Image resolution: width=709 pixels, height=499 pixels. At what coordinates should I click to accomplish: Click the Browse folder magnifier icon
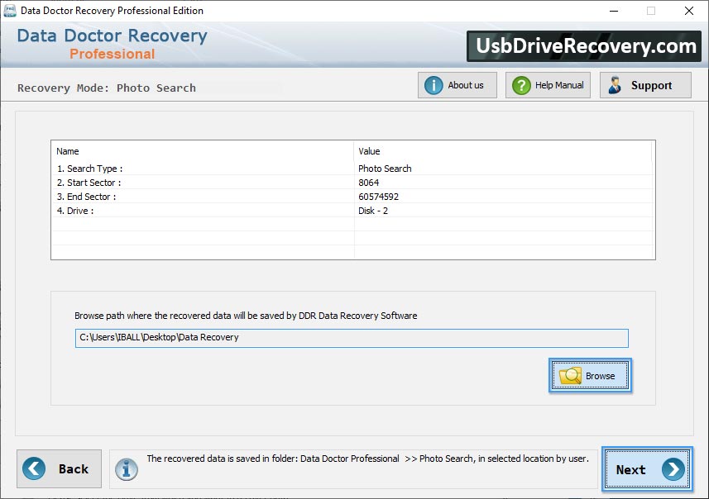point(570,376)
